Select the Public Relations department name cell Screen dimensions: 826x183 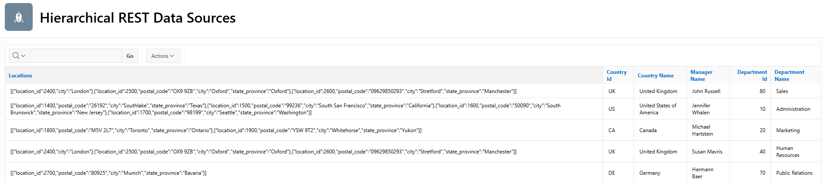pos(795,173)
